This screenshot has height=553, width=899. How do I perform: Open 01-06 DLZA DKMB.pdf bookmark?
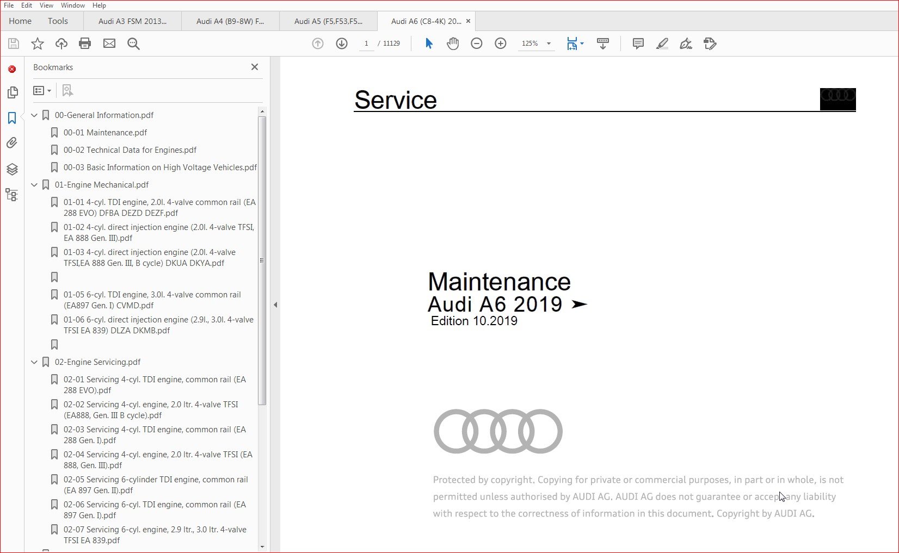point(158,325)
